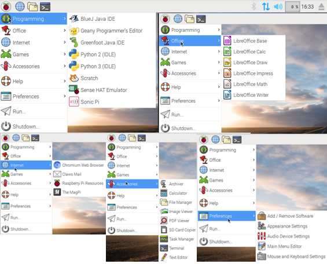Start SD Card Copier
327x264 pixels.
178,230
